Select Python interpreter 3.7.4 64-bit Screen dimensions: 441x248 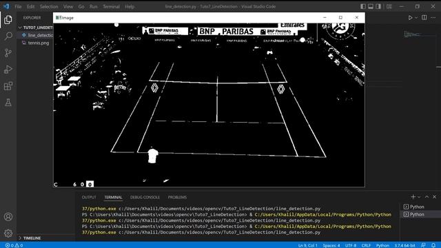[404, 245]
